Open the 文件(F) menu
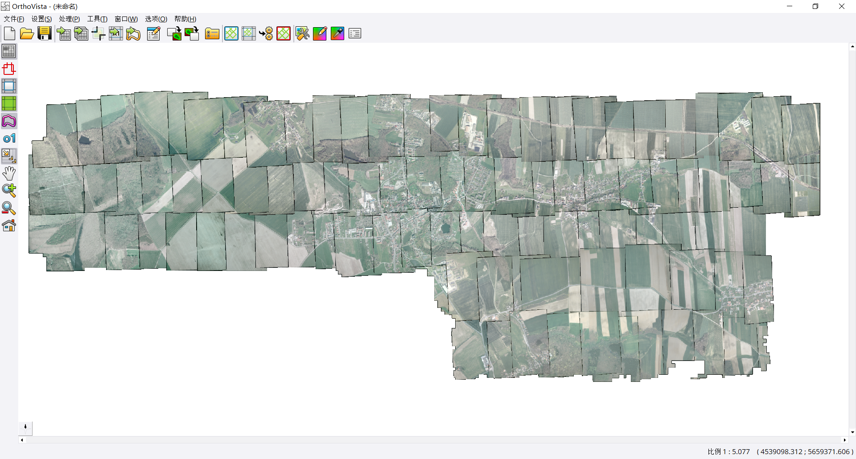 pos(14,19)
